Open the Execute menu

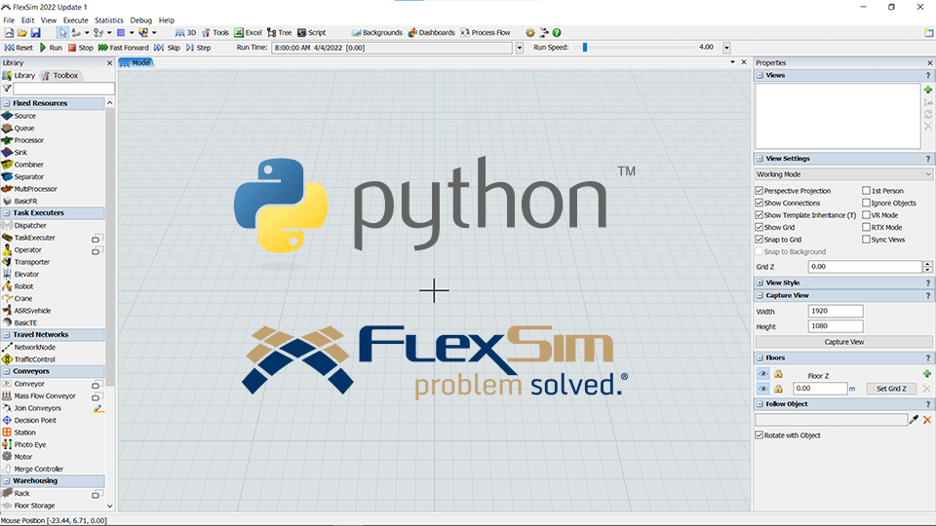pyautogui.click(x=75, y=20)
